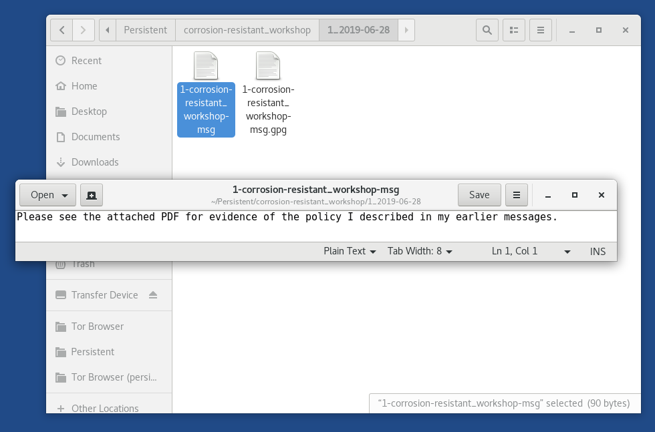Open Documents in the sidebar

click(109, 137)
